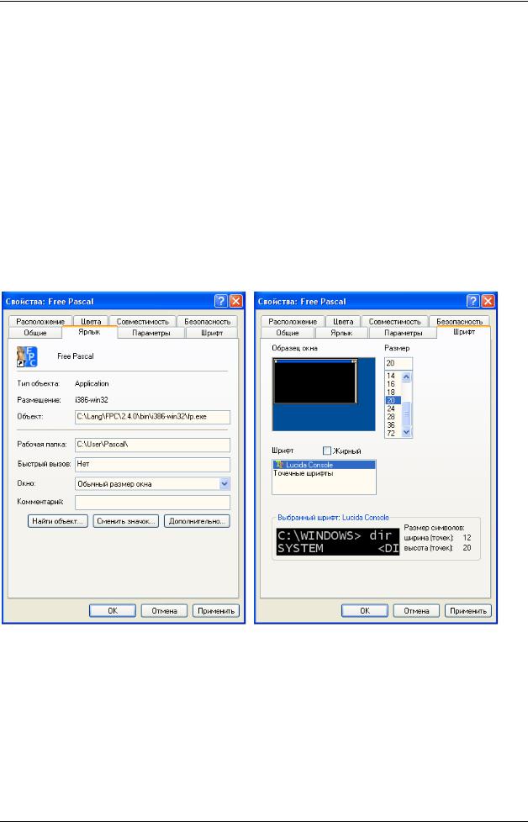
Task: Select size 16 in the list
Action: point(393,384)
